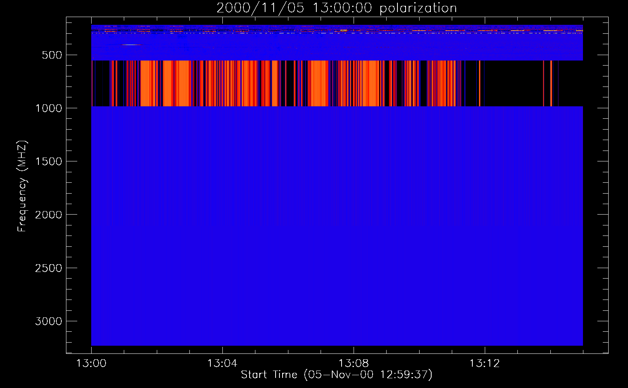Click the 1500 frequency tick label
Screen dimensions: 628x388
tap(49, 161)
